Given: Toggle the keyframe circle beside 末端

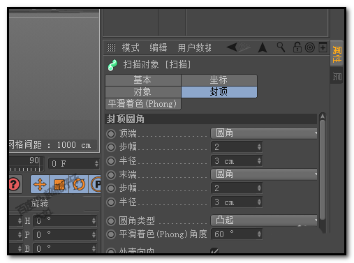Looking at the screenshot, I should 111,175.
